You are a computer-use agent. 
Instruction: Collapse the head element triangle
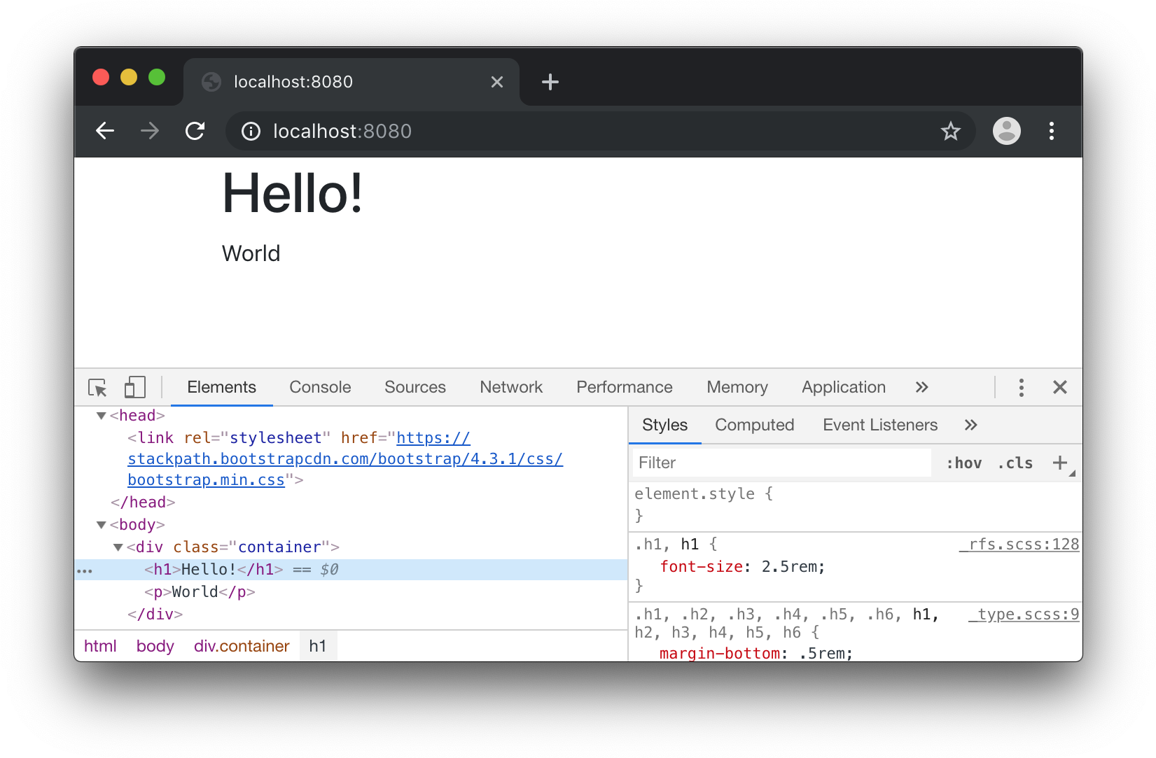(x=101, y=416)
